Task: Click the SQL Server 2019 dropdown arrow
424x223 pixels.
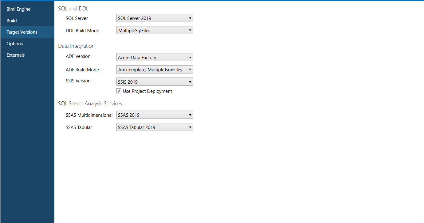Action: (x=190, y=18)
